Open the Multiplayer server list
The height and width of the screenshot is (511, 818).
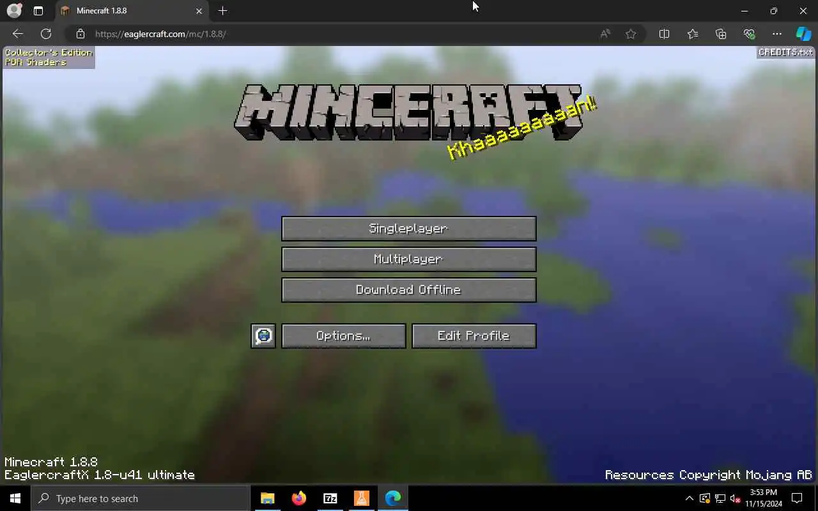coord(408,259)
